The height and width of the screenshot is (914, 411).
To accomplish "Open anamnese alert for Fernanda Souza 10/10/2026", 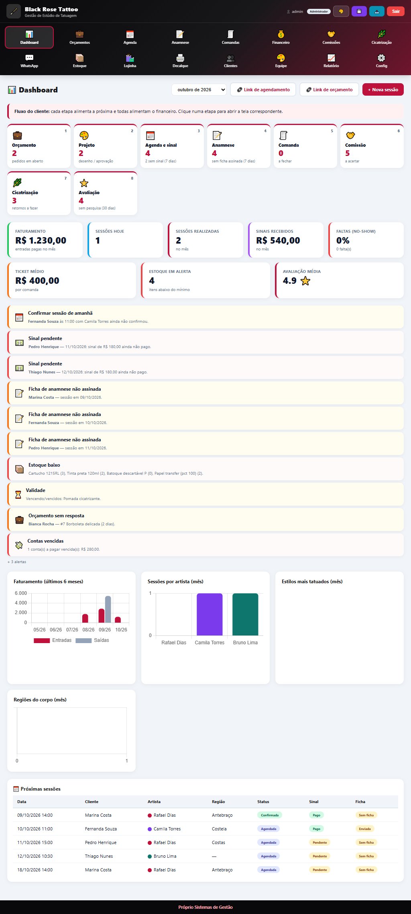I will pos(205,418).
